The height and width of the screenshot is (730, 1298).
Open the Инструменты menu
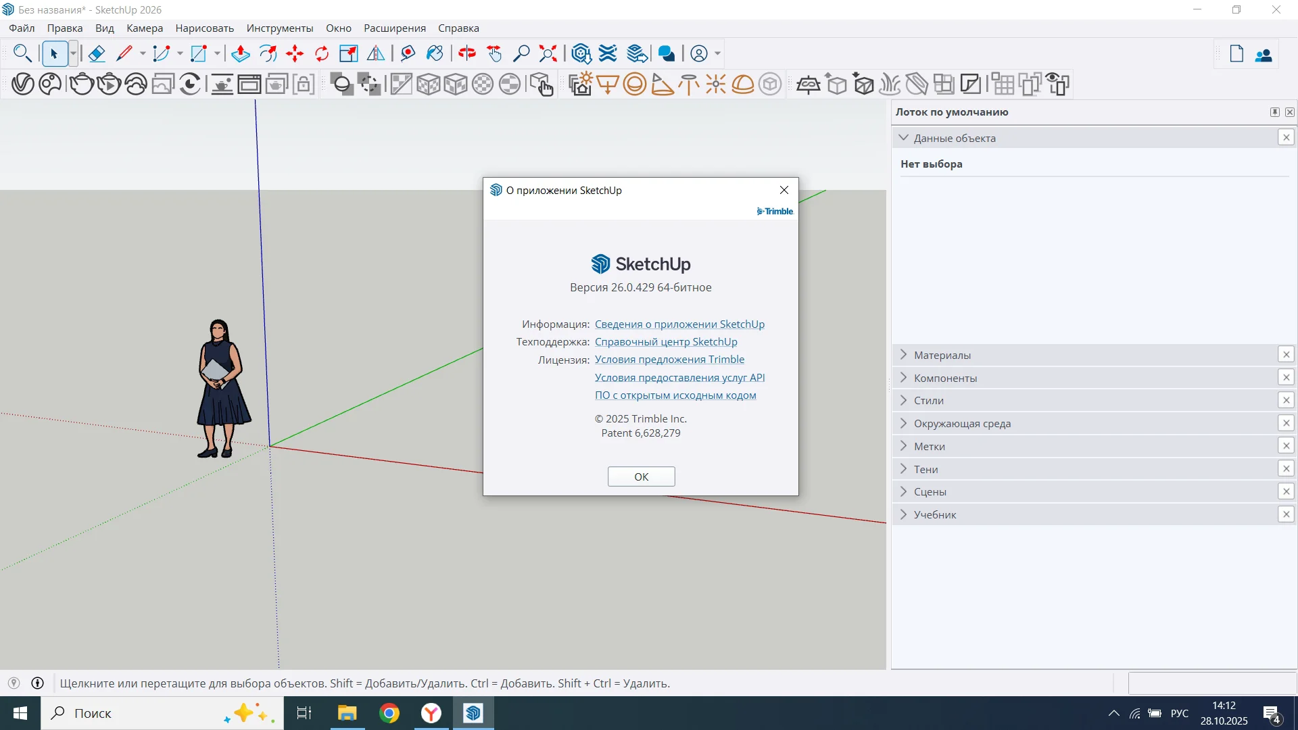pyautogui.click(x=280, y=28)
